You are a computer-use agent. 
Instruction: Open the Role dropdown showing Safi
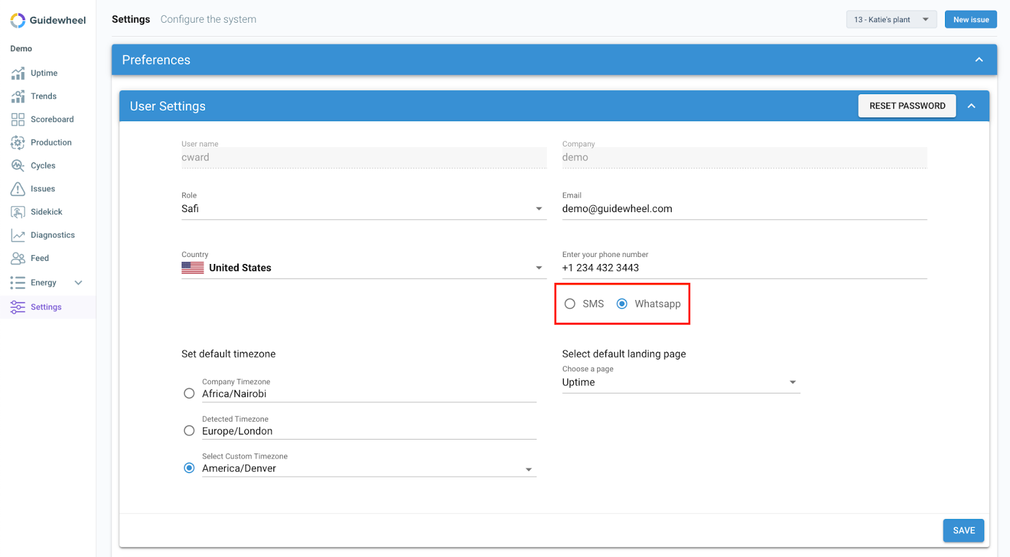click(364, 209)
